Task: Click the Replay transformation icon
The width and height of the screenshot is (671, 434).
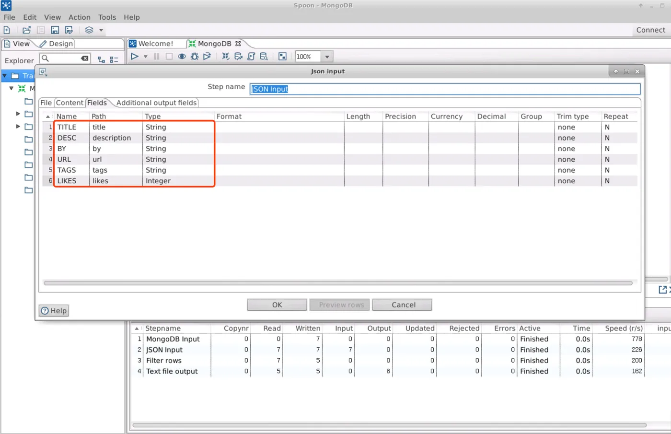Action: 207,57
